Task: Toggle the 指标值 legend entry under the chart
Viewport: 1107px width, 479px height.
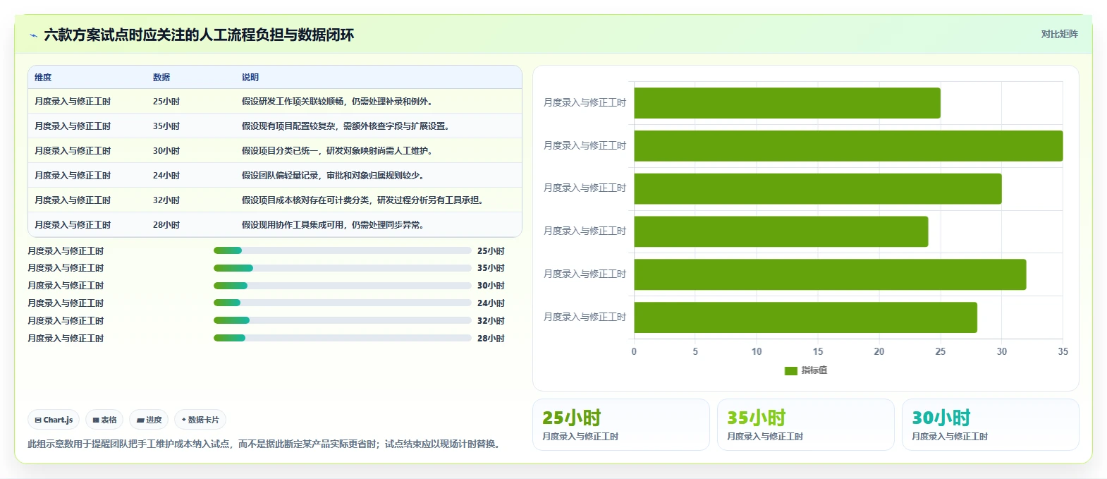Action: click(806, 370)
